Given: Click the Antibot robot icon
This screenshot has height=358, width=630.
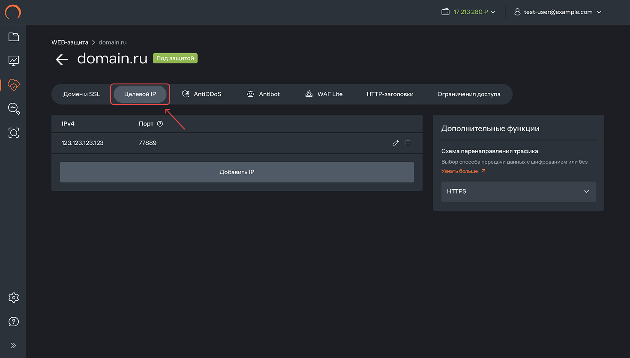Looking at the screenshot, I should click(251, 94).
